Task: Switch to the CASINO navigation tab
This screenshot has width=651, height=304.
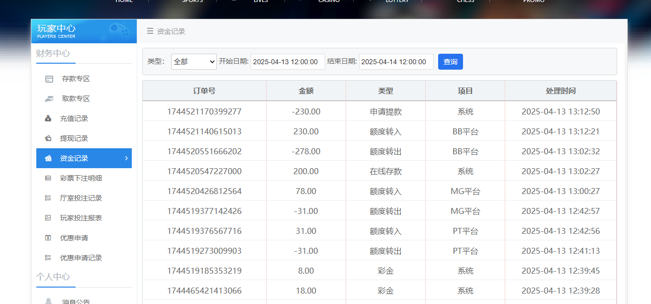Action: pyautogui.click(x=329, y=1)
